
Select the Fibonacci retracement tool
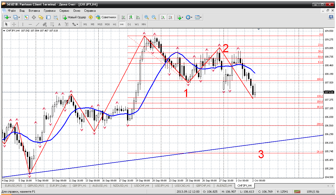click(x=52, y=24)
